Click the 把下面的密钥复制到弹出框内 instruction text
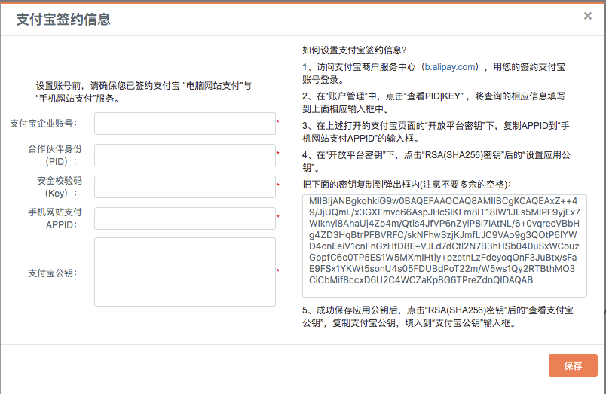The image size is (606, 394). [406, 185]
